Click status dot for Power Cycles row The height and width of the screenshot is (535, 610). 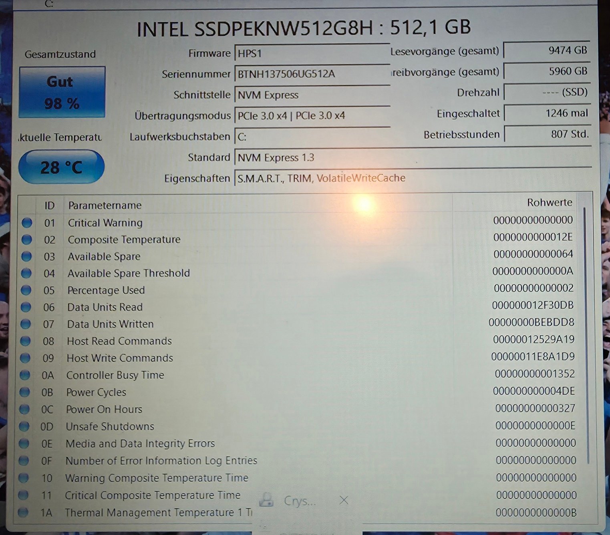(x=25, y=392)
